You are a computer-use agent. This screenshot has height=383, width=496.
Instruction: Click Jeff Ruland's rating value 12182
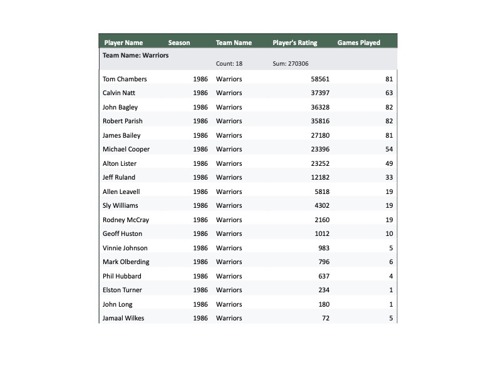(x=320, y=178)
